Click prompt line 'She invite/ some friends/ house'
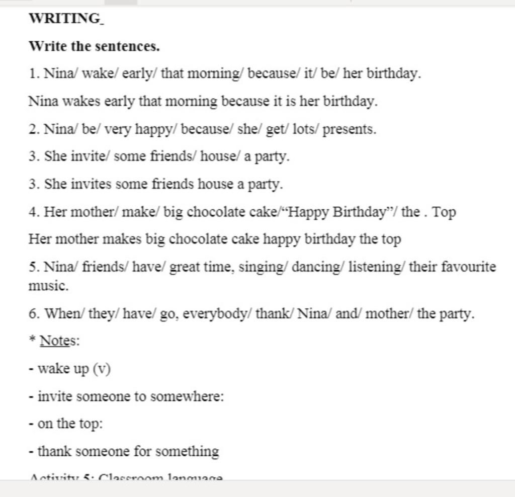The width and height of the screenshot is (515, 497). point(159,156)
